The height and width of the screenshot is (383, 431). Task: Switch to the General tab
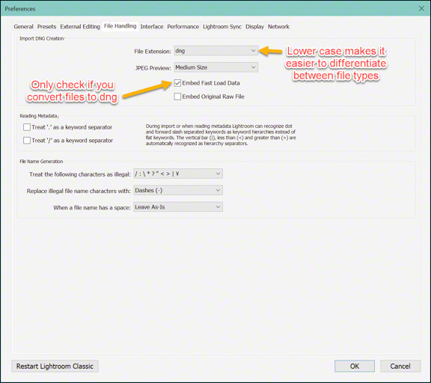coord(23,27)
